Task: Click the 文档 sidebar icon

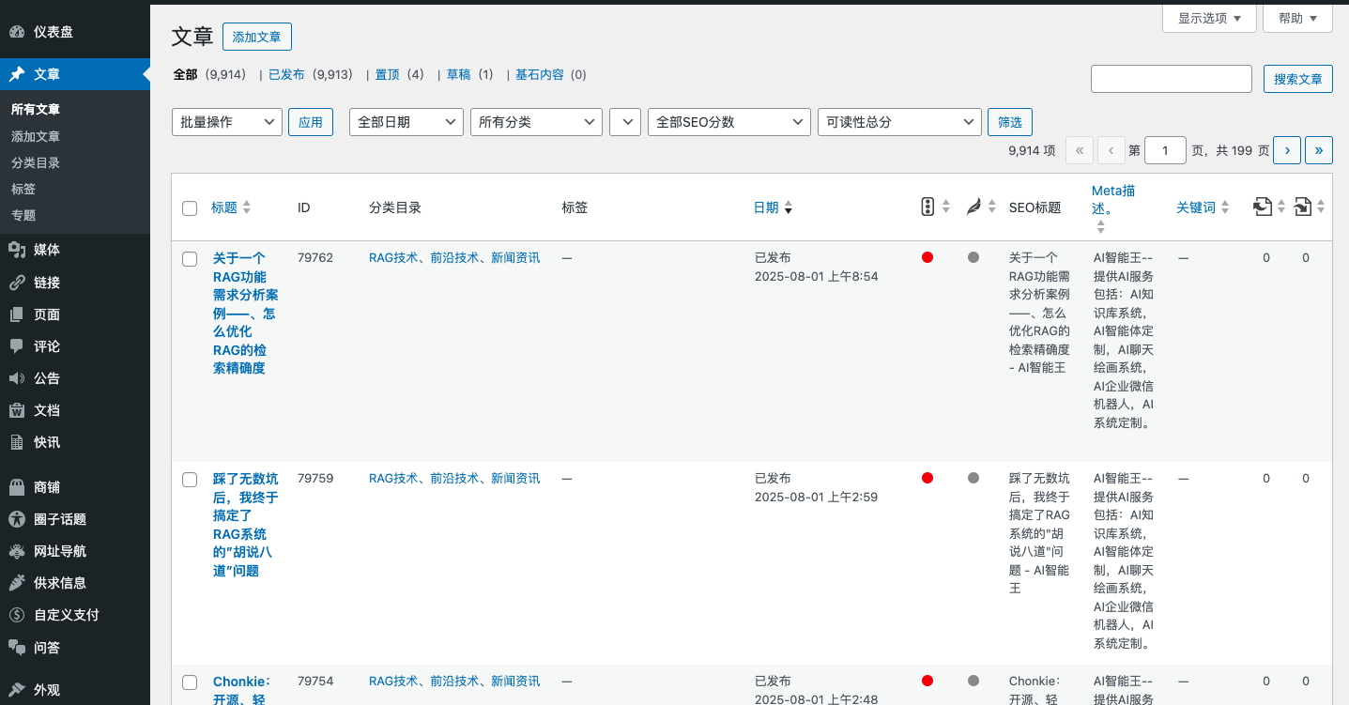Action: [x=17, y=410]
